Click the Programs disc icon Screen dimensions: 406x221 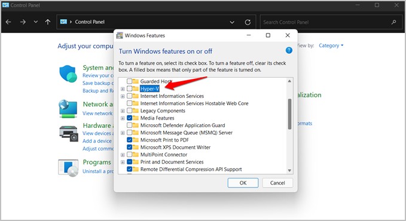click(x=68, y=168)
